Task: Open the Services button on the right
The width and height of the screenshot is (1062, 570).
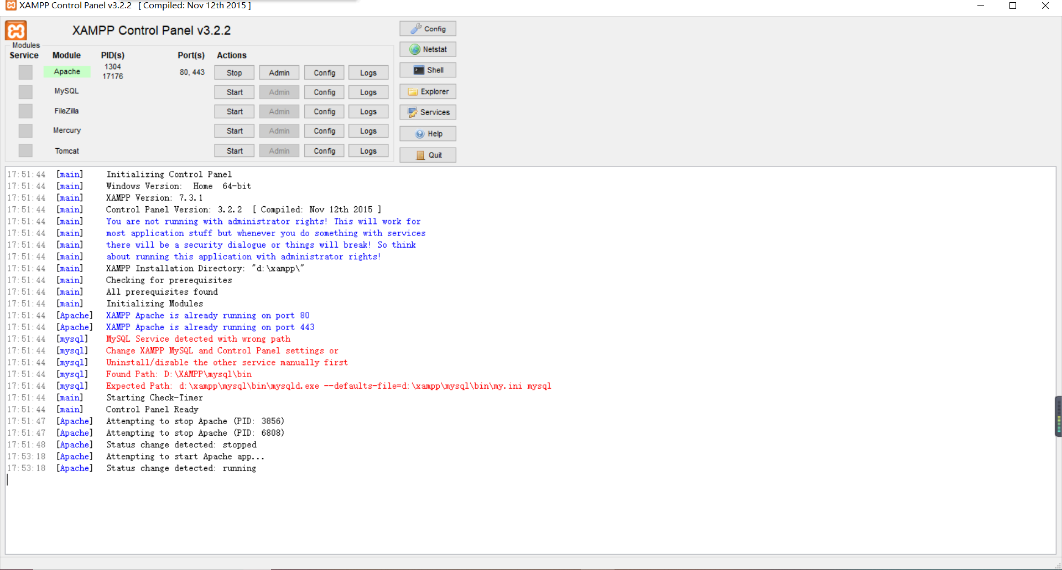Action: click(428, 112)
